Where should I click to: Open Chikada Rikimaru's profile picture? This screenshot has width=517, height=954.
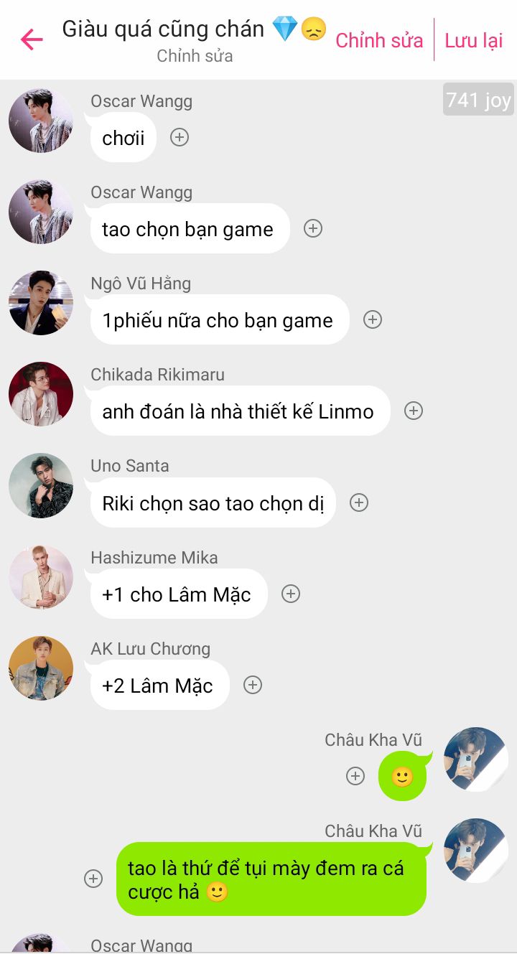[41, 394]
